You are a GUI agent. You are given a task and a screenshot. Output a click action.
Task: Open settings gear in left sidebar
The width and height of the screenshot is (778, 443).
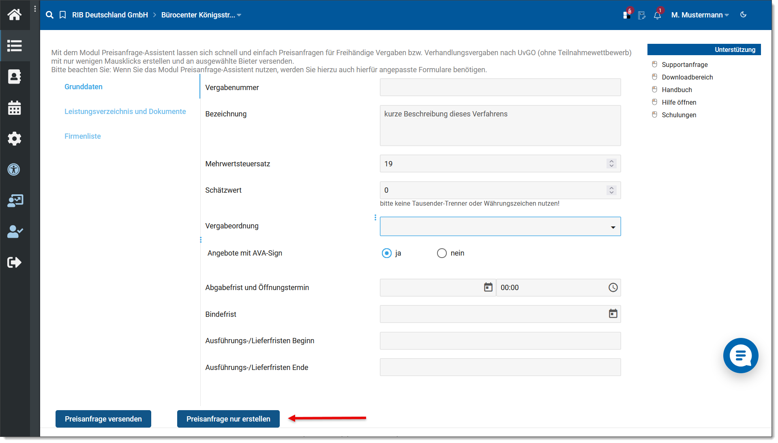tap(15, 139)
